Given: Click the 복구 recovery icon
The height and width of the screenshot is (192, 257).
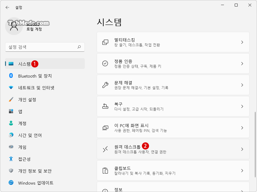Looking at the screenshot, I should point(105,106).
